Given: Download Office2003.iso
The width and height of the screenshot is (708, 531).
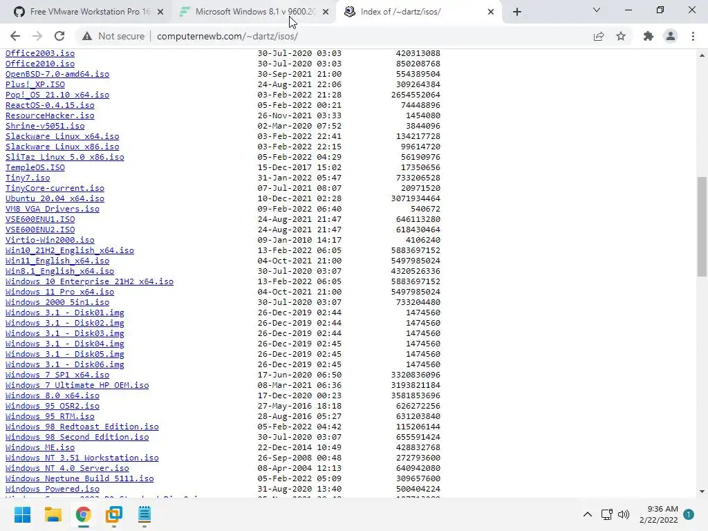Looking at the screenshot, I should point(40,53).
